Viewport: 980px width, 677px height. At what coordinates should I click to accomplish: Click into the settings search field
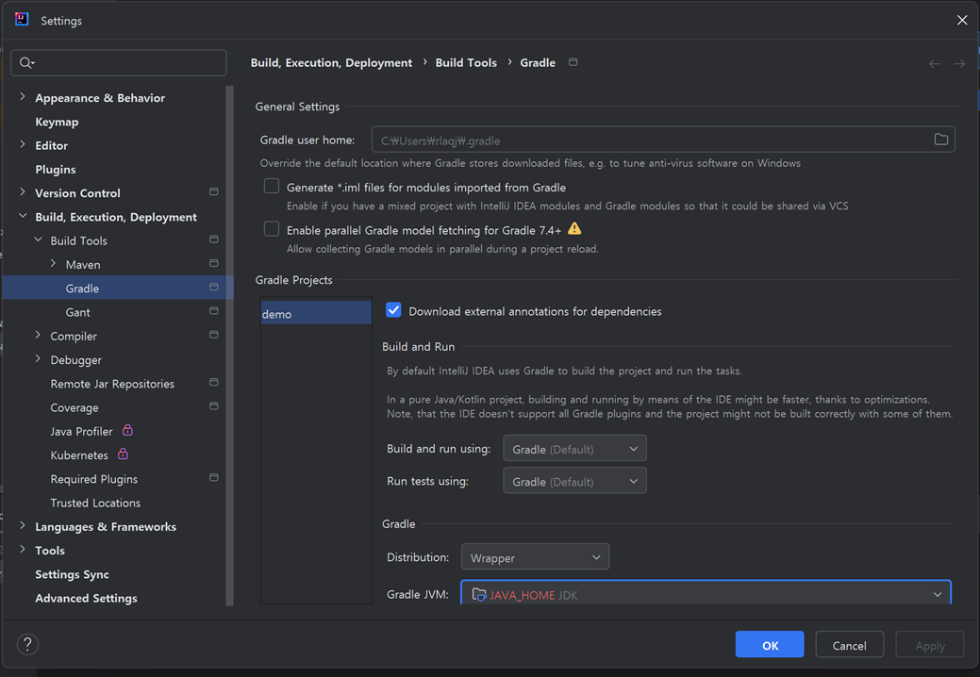119,62
